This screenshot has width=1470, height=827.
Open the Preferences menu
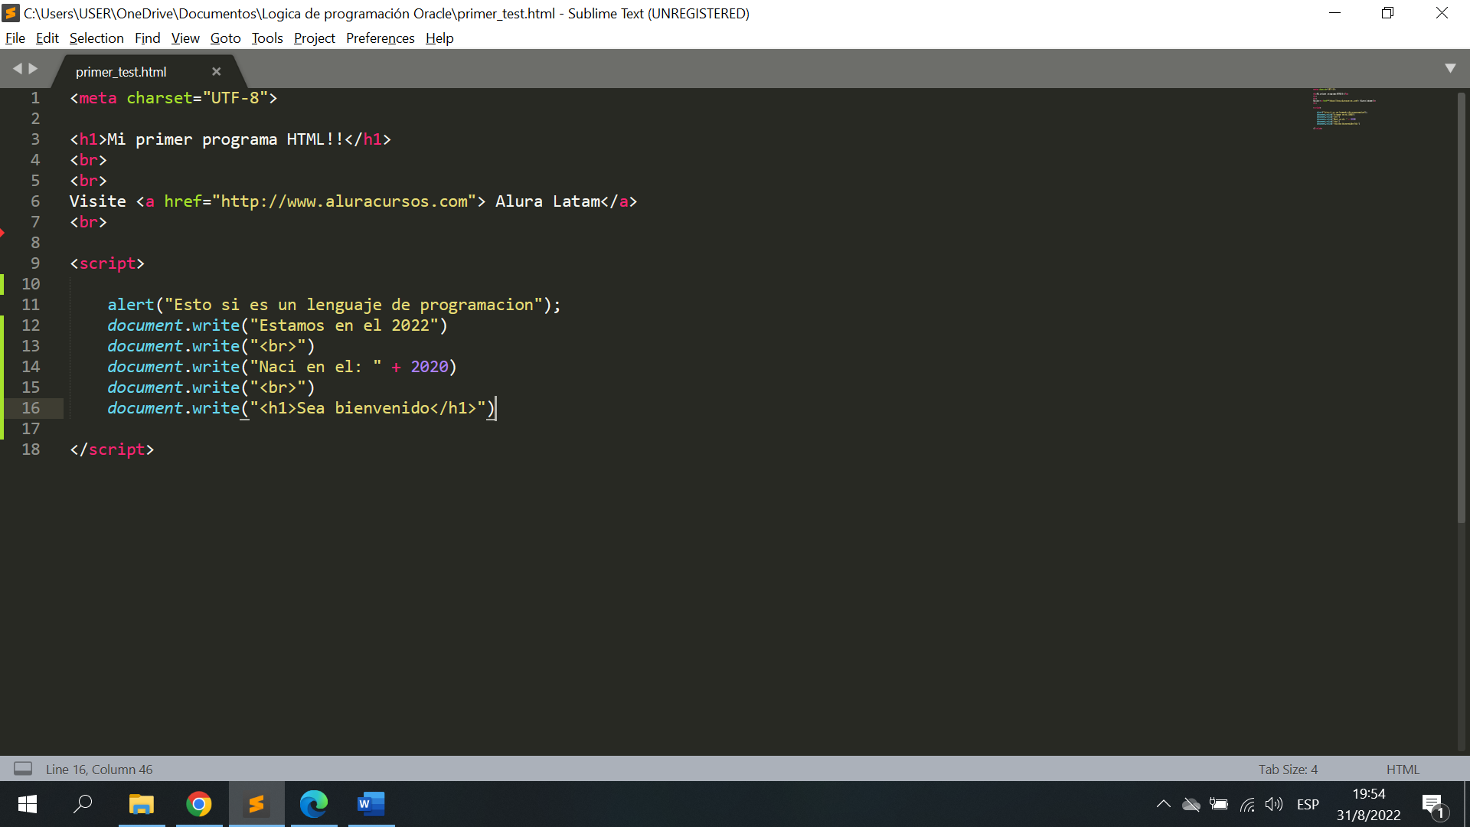pos(380,38)
